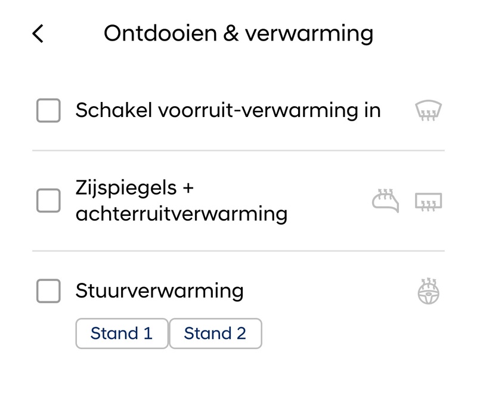Click the 'achterruitverwarming' text line
The height and width of the screenshot is (398, 477).
click(181, 213)
